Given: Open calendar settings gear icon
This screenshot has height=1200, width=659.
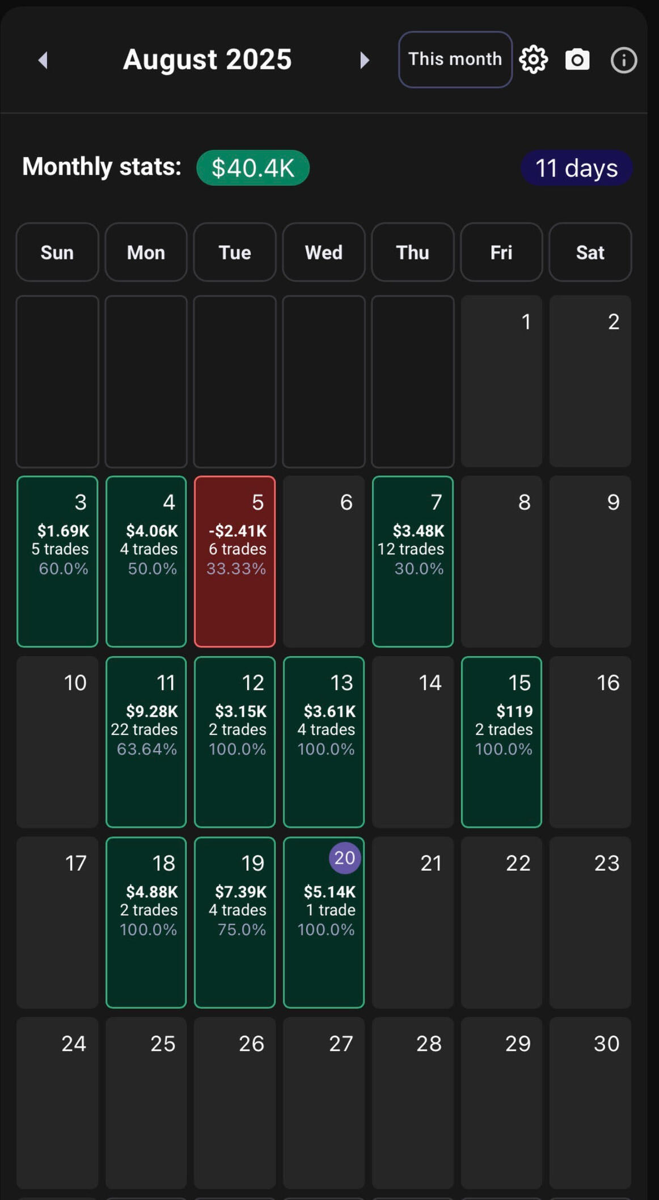Looking at the screenshot, I should click(534, 60).
